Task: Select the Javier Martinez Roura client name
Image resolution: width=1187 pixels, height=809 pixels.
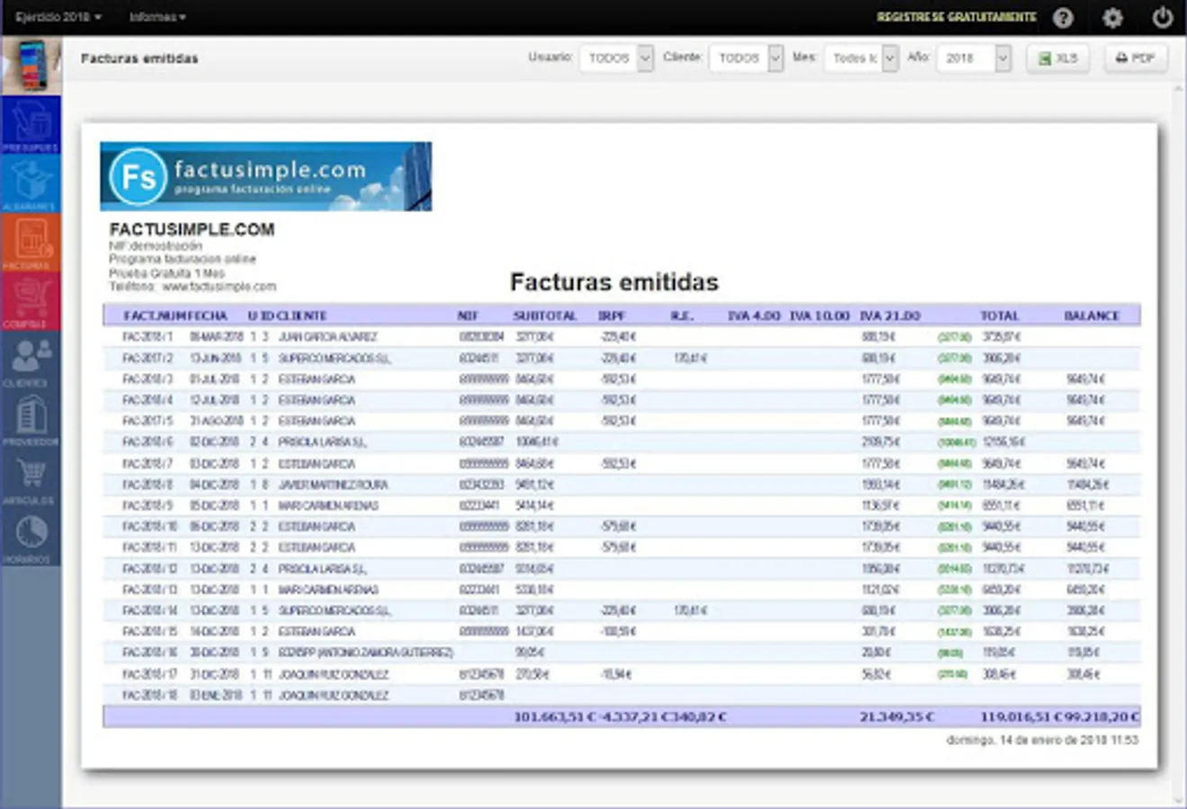Action: [x=333, y=485]
